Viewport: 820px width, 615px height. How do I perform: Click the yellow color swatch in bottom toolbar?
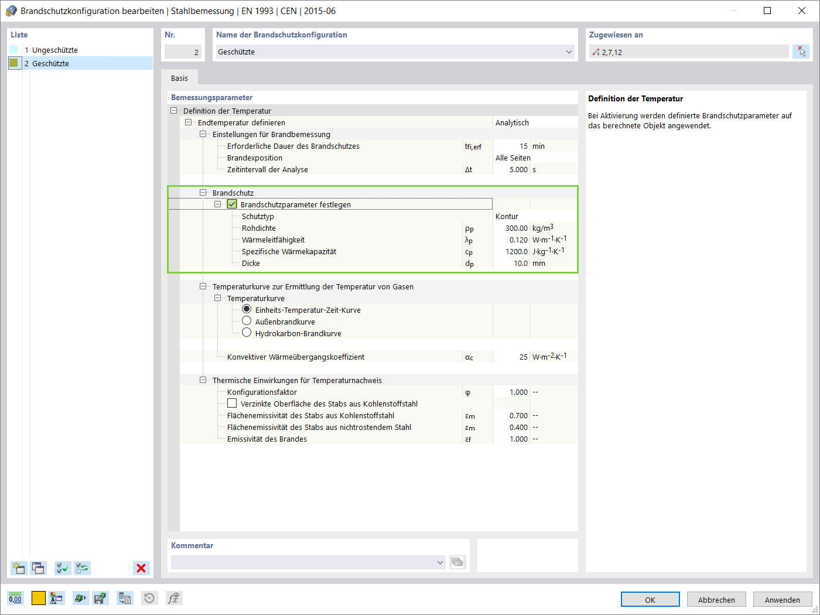pos(39,598)
